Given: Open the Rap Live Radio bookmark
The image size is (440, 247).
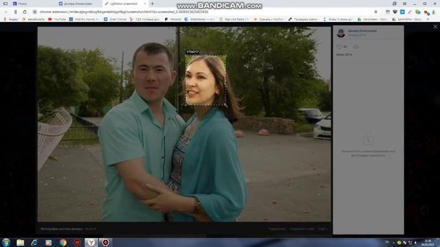Looking at the screenshot, I should pyautogui.click(x=234, y=19).
